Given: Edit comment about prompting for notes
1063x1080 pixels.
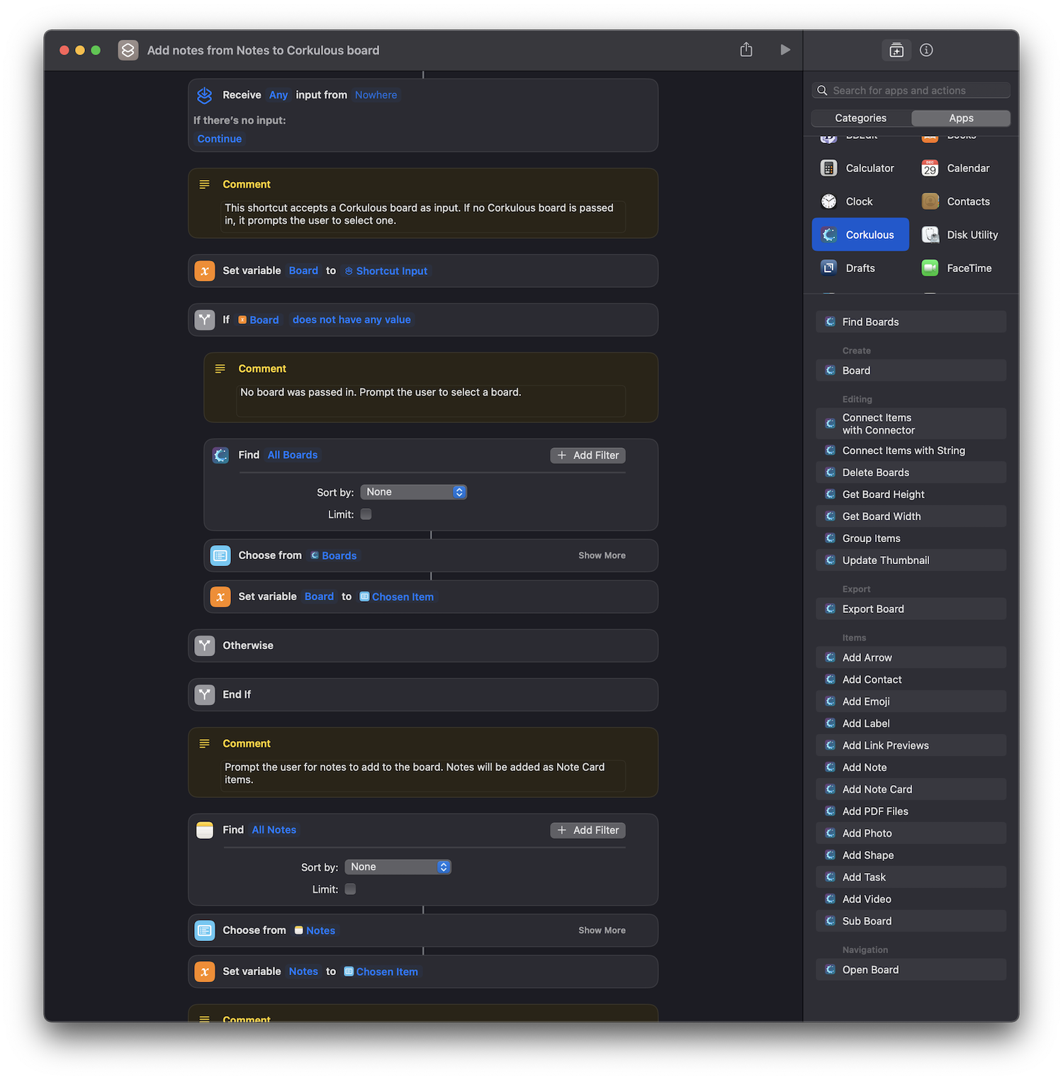Looking at the screenshot, I should tap(423, 775).
